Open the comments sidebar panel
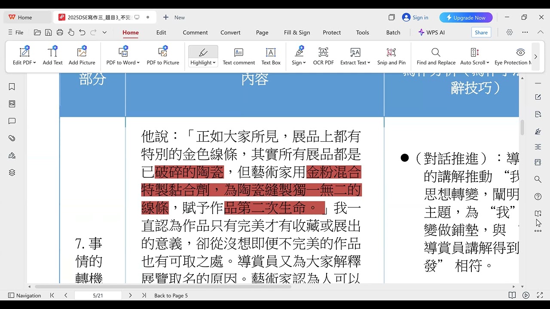Screen dimensions: 550x309 [x=12, y=121]
